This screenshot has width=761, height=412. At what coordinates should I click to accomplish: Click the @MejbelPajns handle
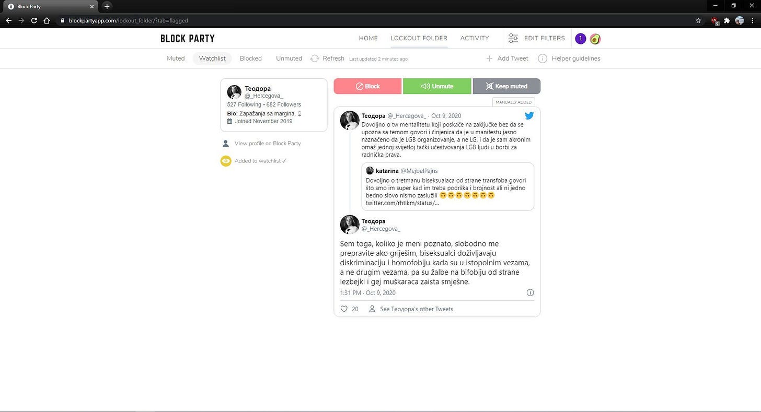coord(419,171)
